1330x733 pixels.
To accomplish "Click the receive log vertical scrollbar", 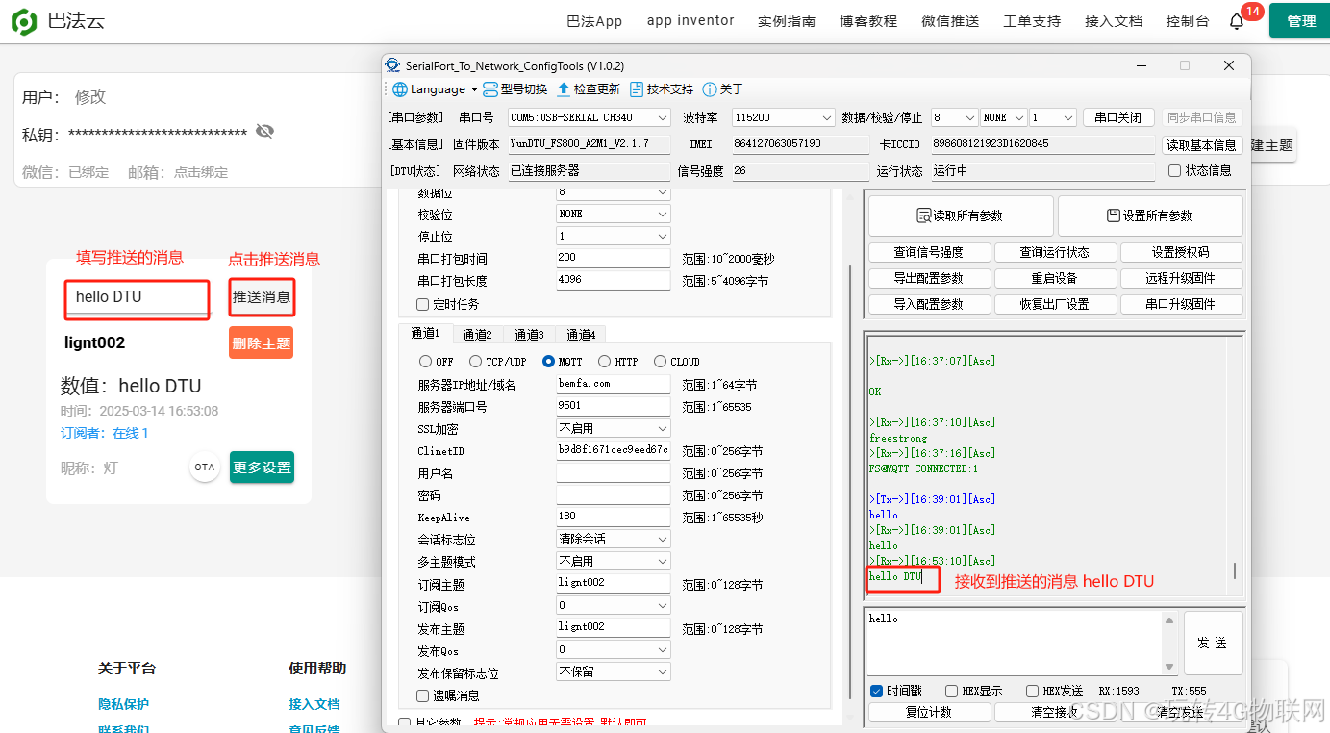I will [1235, 569].
